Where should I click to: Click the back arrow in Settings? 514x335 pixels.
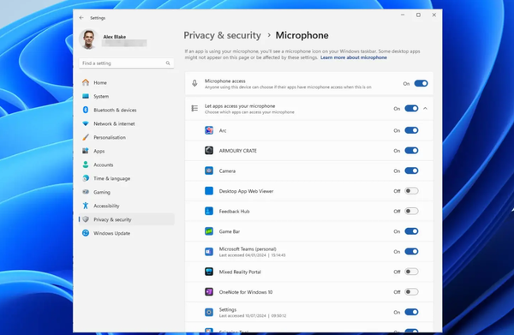pyautogui.click(x=81, y=18)
